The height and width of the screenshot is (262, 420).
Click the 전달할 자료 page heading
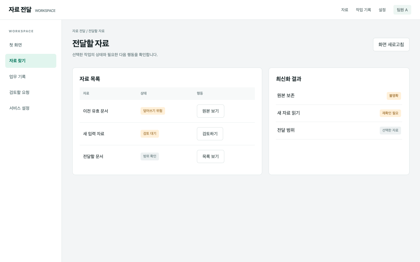(91, 43)
